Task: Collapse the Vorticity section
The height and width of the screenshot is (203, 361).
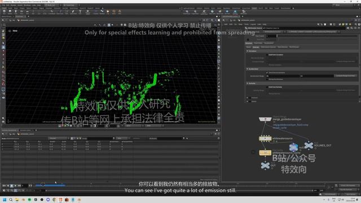Action: (x=248, y=83)
